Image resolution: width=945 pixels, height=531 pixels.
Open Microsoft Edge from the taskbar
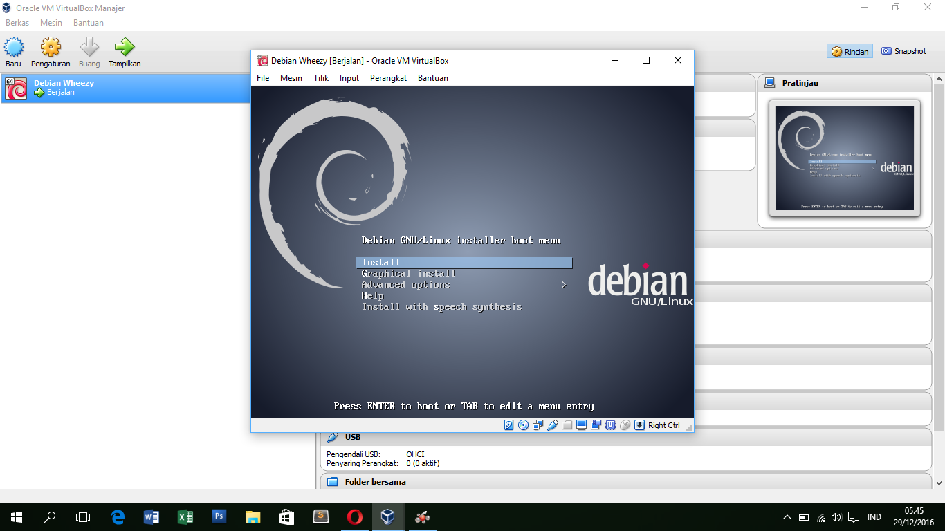click(118, 517)
